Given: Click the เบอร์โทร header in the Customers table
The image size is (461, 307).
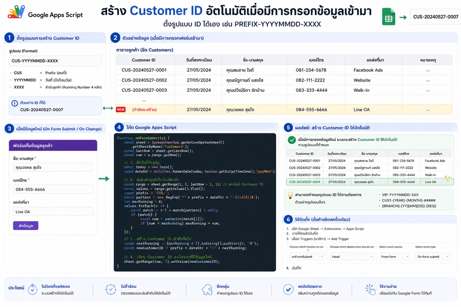Looking at the screenshot, I should coord(316,60).
